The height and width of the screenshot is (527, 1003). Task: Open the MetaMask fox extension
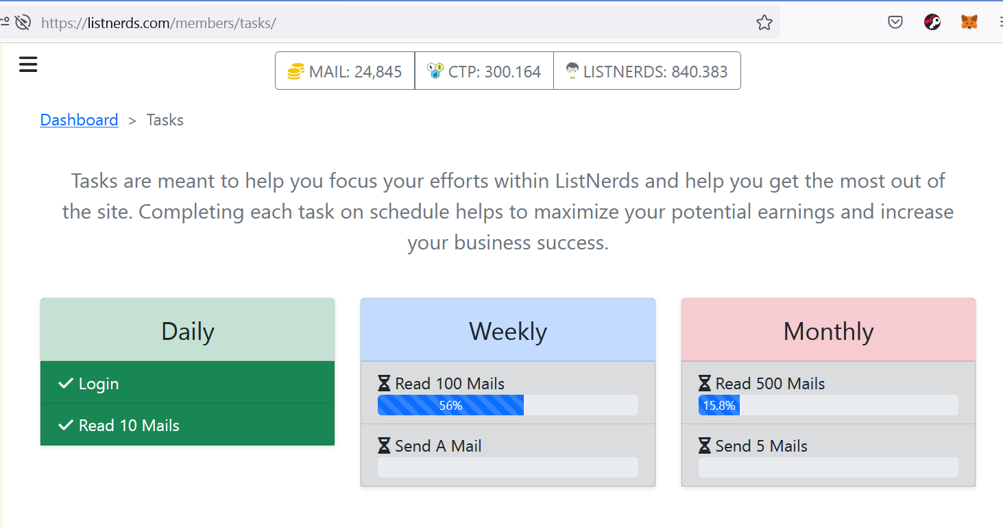tap(969, 23)
